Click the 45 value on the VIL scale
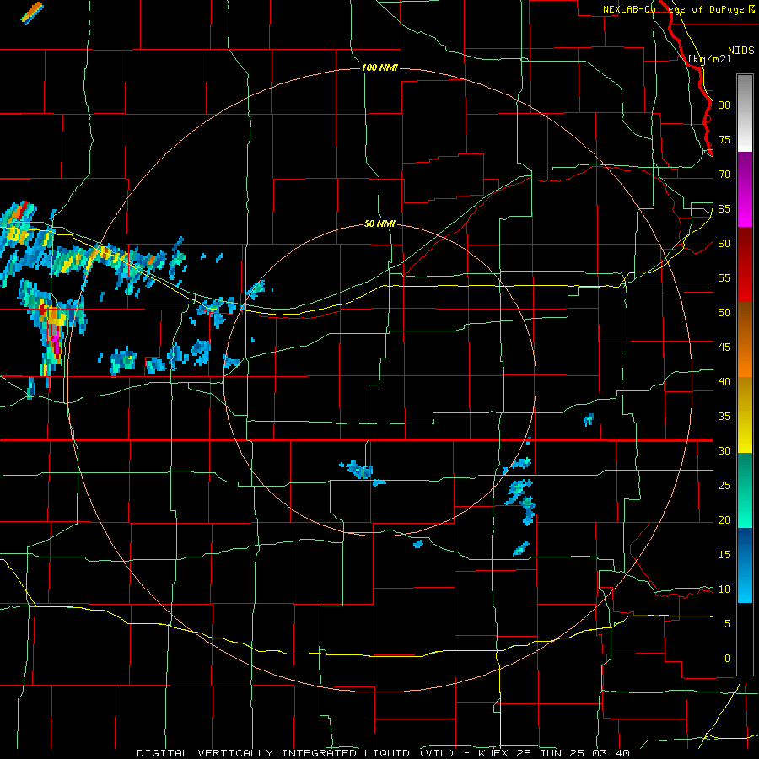Screen dimensions: 759x759 [x=724, y=347]
